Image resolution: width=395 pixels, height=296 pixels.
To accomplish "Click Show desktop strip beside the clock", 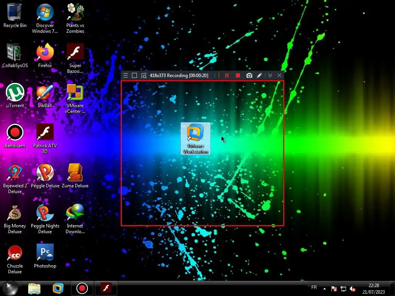I will pyautogui.click(x=392, y=289).
